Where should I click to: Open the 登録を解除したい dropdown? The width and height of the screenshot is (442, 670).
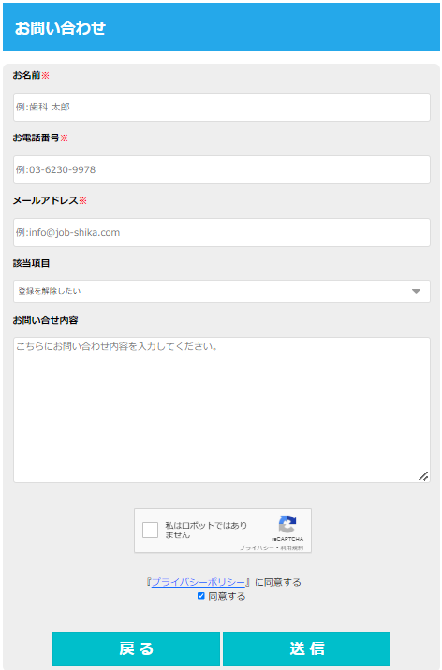click(221, 291)
